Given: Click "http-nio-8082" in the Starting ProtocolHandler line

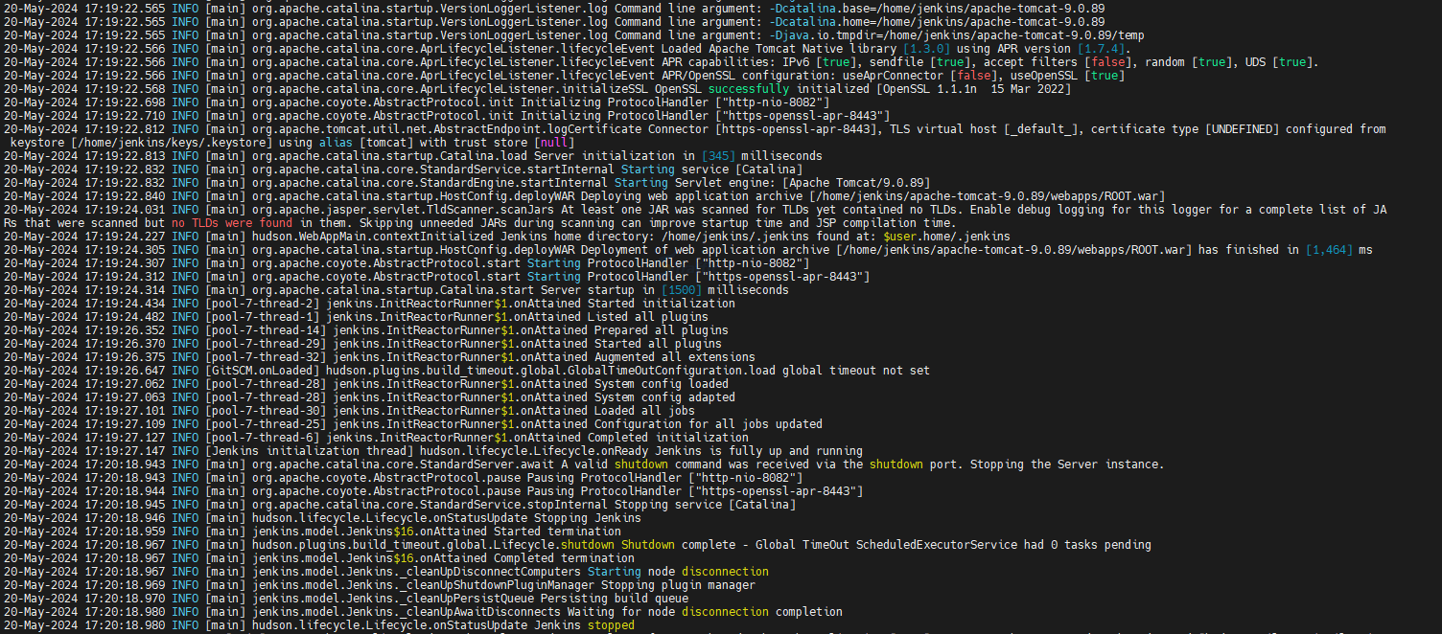Looking at the screenshot, I should coord(751,262).
